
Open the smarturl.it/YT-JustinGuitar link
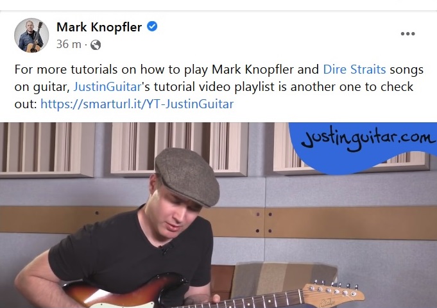137,104
